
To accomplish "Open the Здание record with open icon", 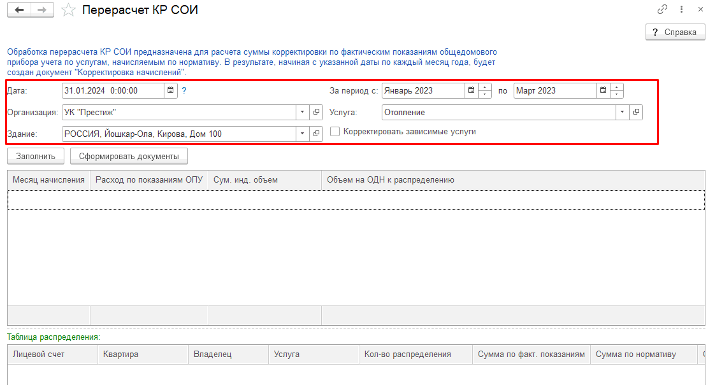I will (316, 134).
